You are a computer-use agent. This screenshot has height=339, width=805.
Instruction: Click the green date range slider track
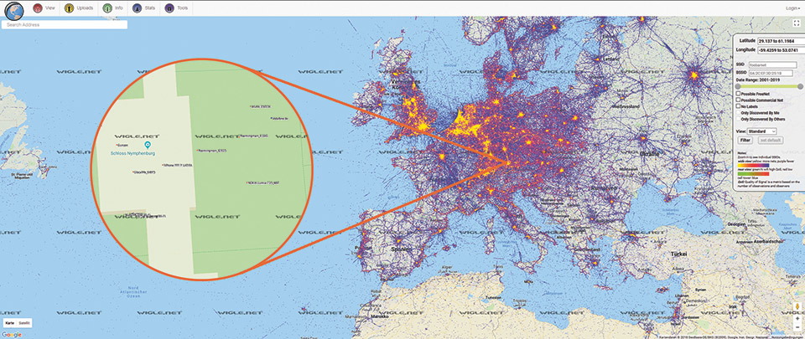pyautogui.click(x=769, y=86)
